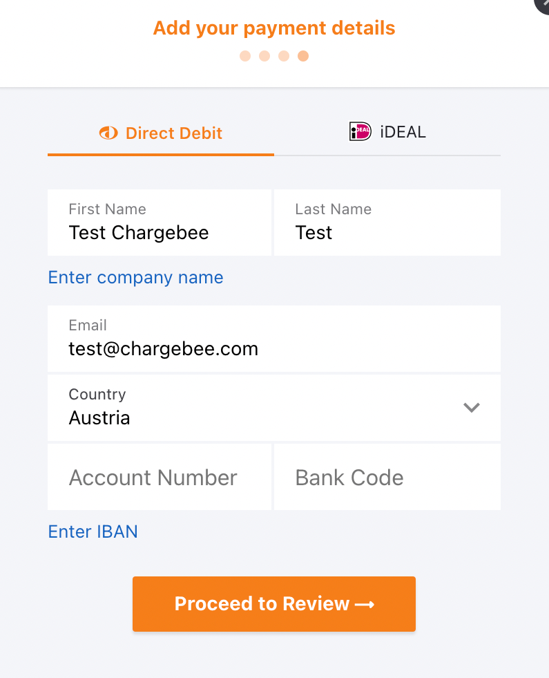Click the Enter IBAN link
The width and height of the screenshot is (549, 678).
pos(93,531)
